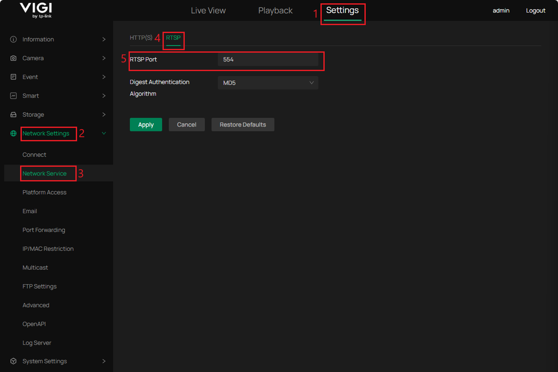Expand the Storage menu chevron
This screenshot has height=372, width=558.
coord(104,114)
